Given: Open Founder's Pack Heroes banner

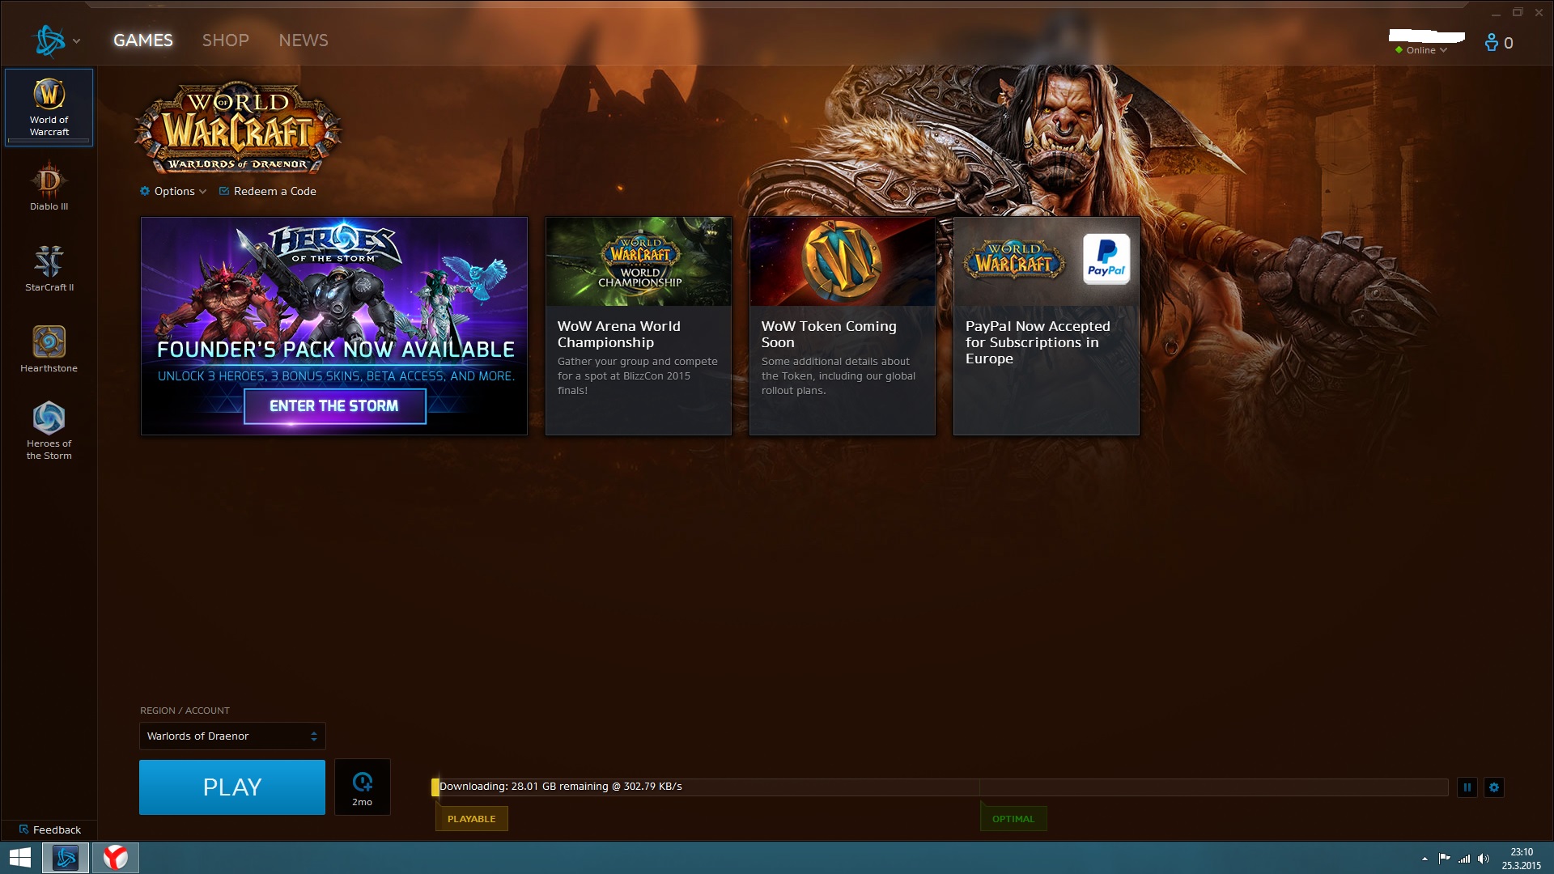Looking at the screenshot, I should click(334, 325).
